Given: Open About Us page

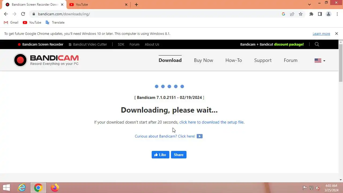Looking at the screenshot, I should tap(152, 44).
